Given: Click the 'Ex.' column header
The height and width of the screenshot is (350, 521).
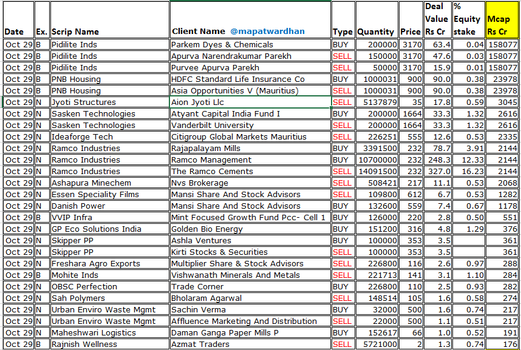Looking at the screenshot, I should (x=42, y=19).
